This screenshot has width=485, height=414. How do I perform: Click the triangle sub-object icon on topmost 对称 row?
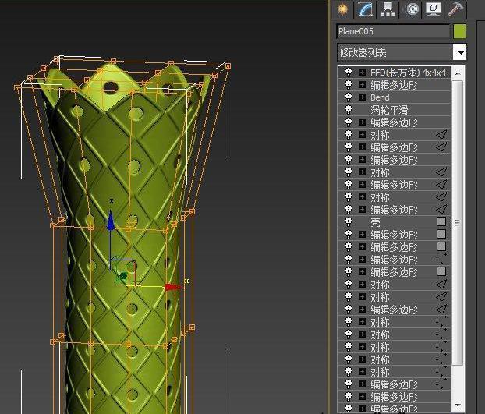click(441, 135)
